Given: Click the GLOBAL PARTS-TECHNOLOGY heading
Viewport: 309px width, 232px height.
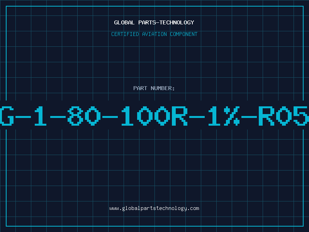Looking at the screenshot, I should point(154,22).
